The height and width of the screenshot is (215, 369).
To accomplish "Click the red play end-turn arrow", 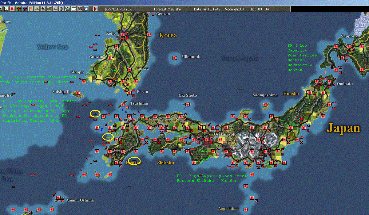I will (x=95, y=9).
